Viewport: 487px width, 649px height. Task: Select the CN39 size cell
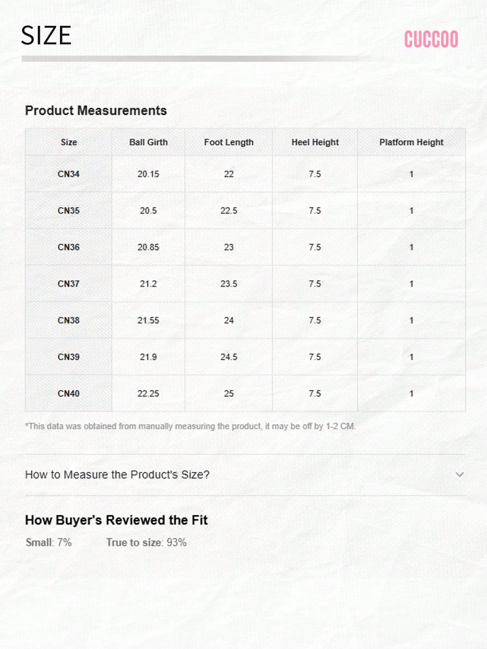[x=68, y=357]
